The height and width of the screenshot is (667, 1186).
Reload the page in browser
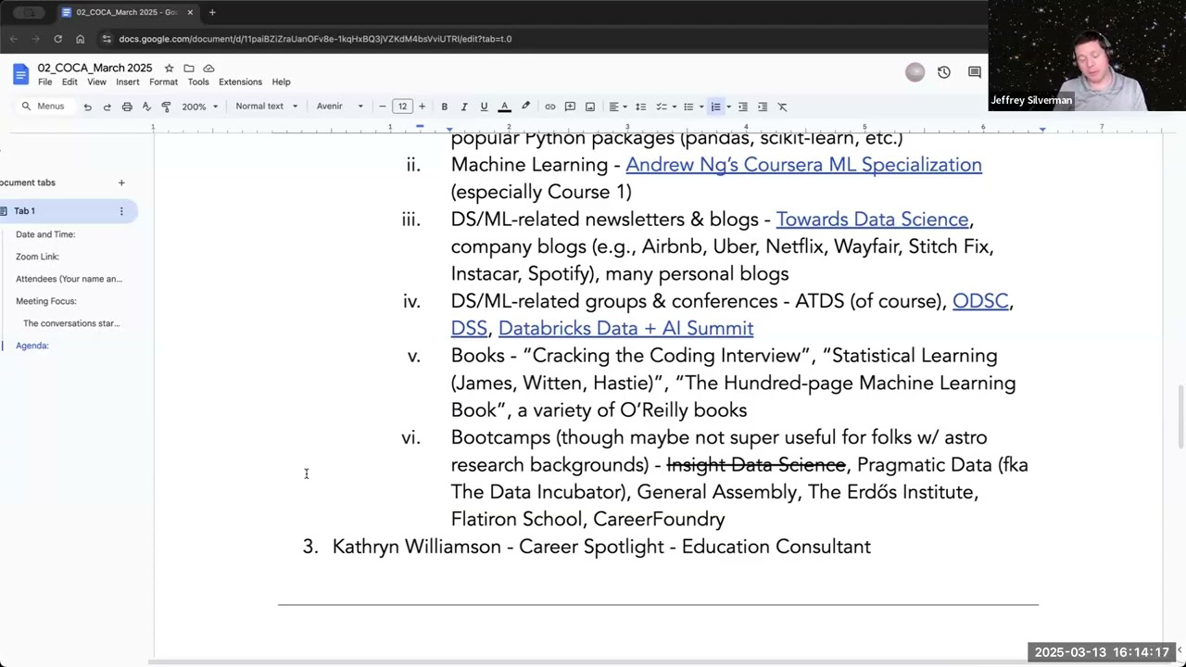click(57, 39)
